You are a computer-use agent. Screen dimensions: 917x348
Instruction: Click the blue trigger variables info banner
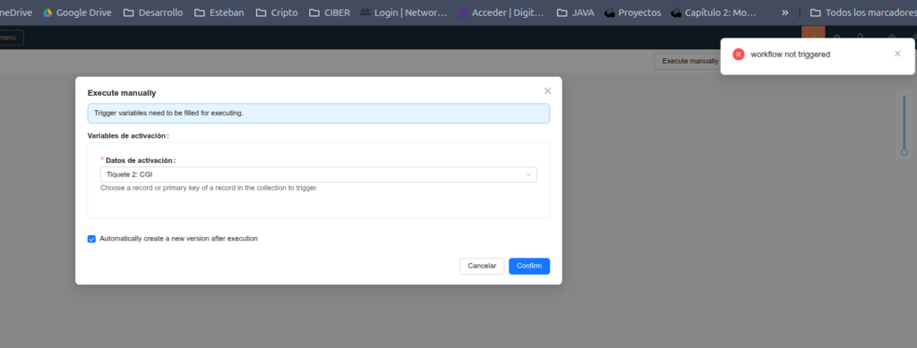[319, 114]
